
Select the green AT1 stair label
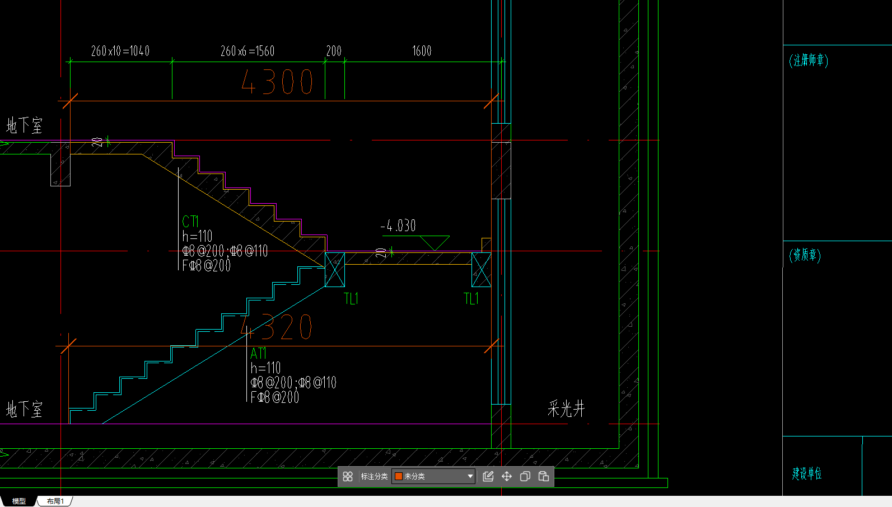point(258,353)
